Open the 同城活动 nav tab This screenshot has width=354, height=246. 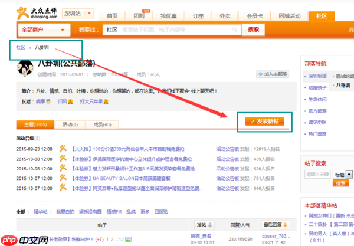[290, 16]
